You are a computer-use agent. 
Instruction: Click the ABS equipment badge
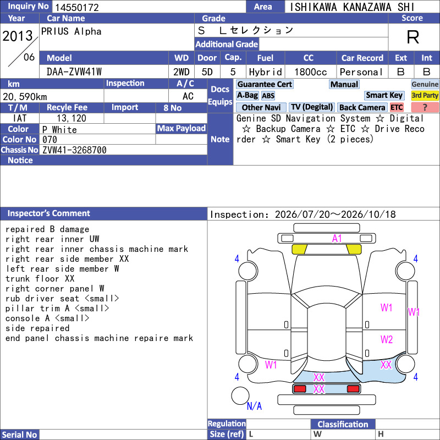pos(268,96)
